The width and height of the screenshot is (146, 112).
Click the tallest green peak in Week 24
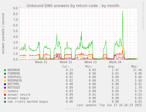point(122,11)
